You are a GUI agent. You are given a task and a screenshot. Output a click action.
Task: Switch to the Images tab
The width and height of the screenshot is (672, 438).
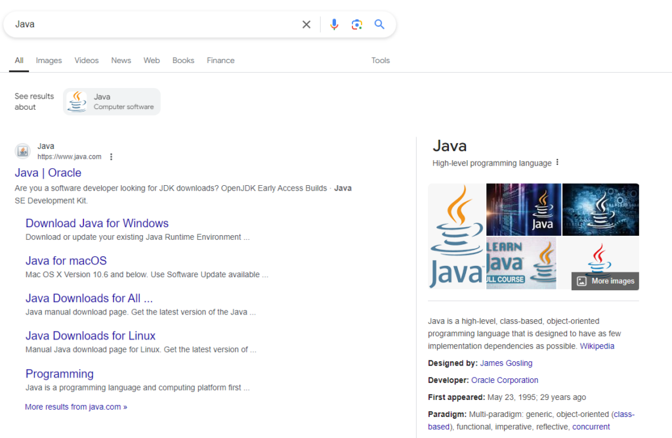tap(49, 60)
